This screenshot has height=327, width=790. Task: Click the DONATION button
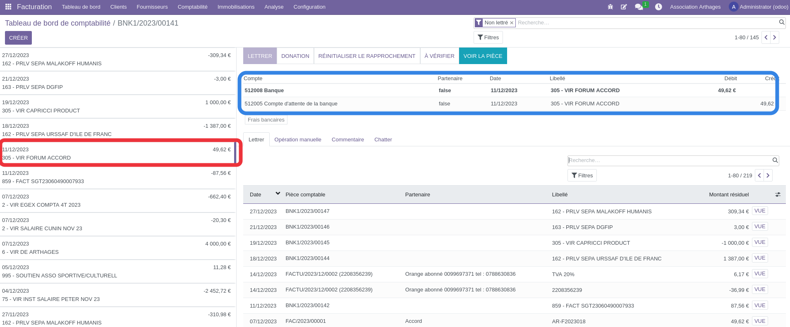point(295,56)
